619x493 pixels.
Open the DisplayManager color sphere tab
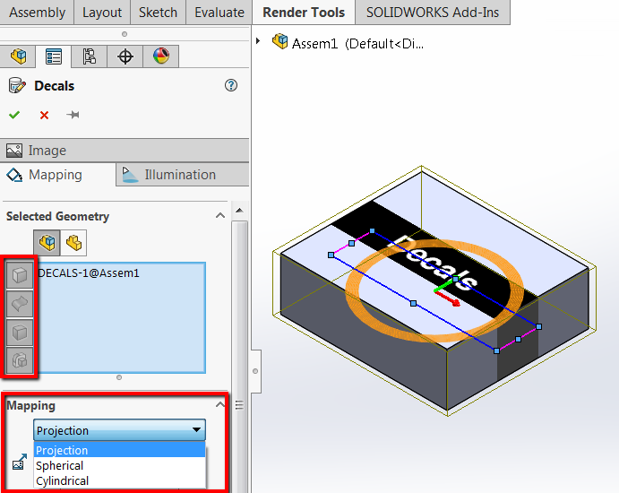click(161, 56)
